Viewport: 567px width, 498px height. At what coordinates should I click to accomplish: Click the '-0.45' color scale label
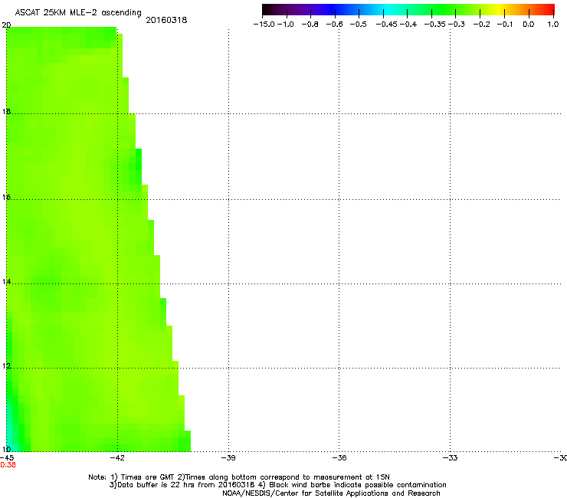(x=387, y=25)
